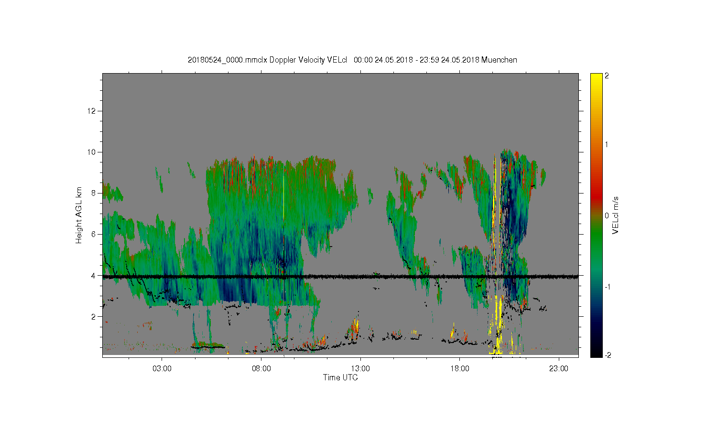Click the 10 km height label
Image resolution: width=717 pixels, height=430 pixels.
click(x=91, y=152)
